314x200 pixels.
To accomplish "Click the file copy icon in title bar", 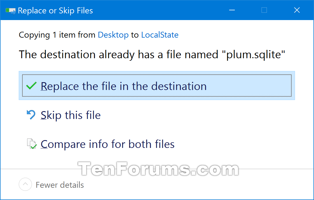I will (11, 11).
